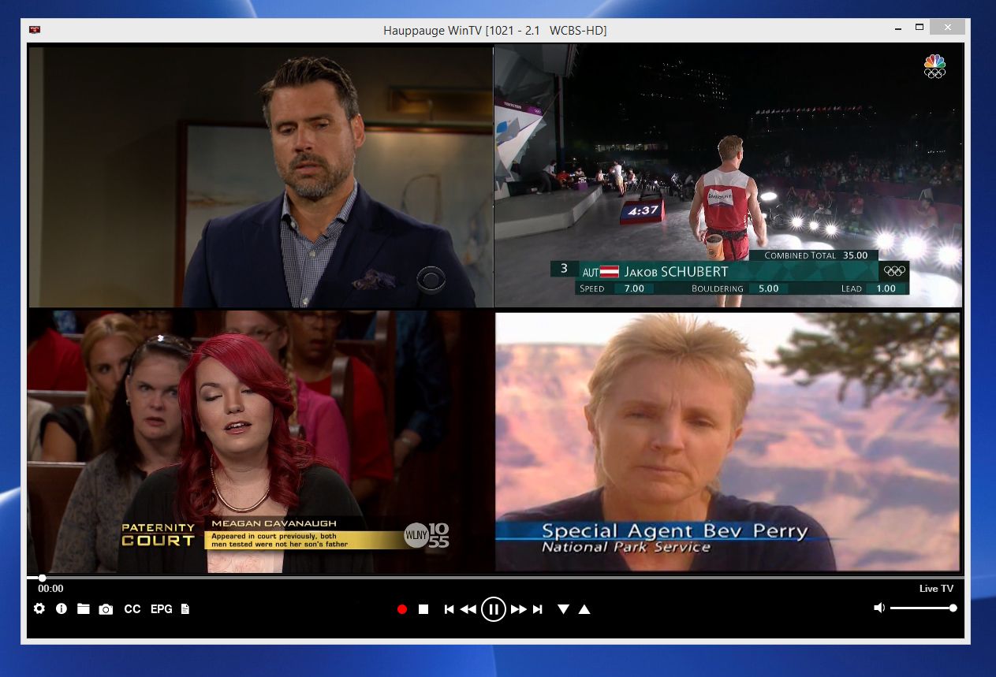Start recording with the red button
This screenshot has height=677, width=996.
402,609
